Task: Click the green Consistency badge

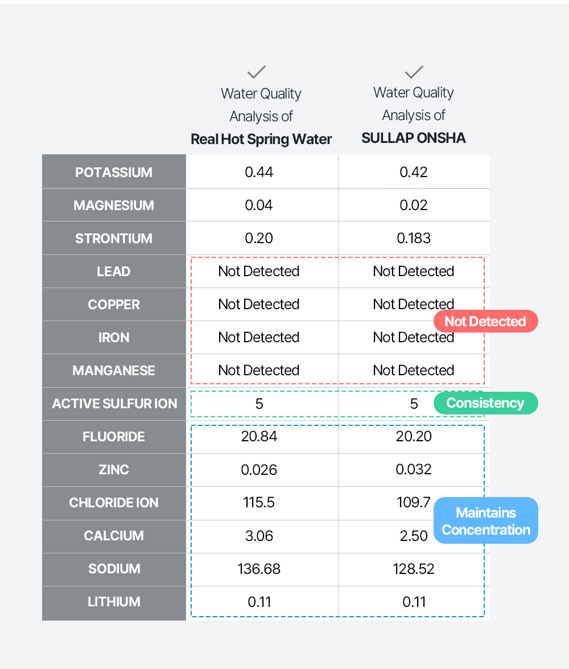Action: pos(485,403)
